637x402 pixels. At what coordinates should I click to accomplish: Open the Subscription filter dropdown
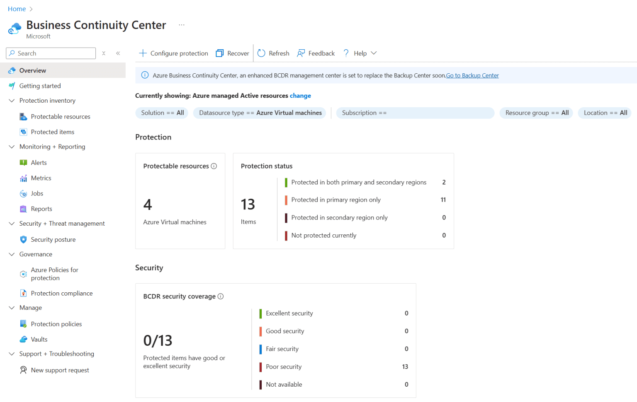point(415,113)
